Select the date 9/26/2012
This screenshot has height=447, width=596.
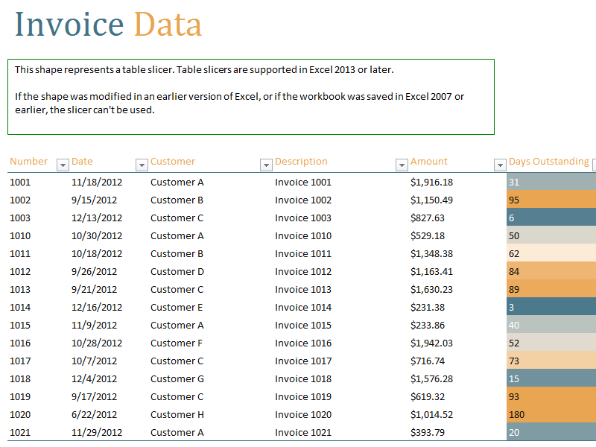(x=95, y=272)
